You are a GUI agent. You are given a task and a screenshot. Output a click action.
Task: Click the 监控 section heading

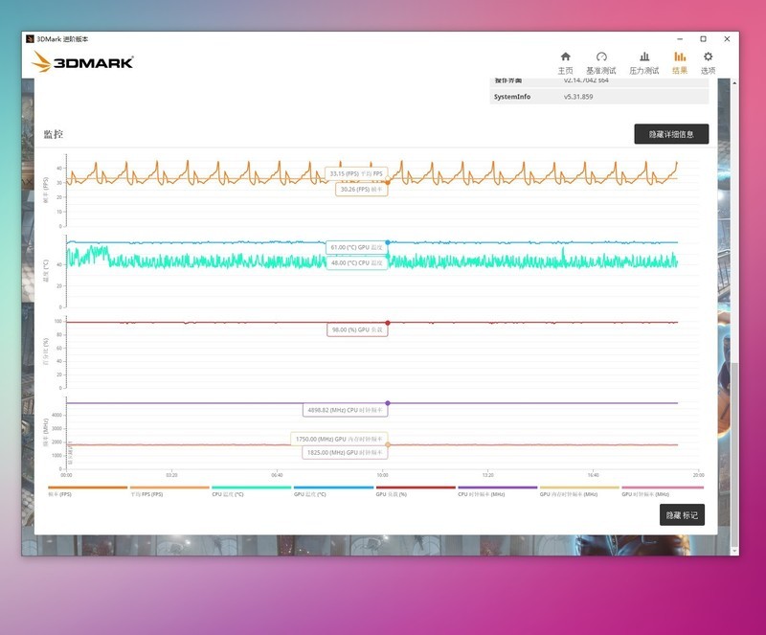(54, 134)
